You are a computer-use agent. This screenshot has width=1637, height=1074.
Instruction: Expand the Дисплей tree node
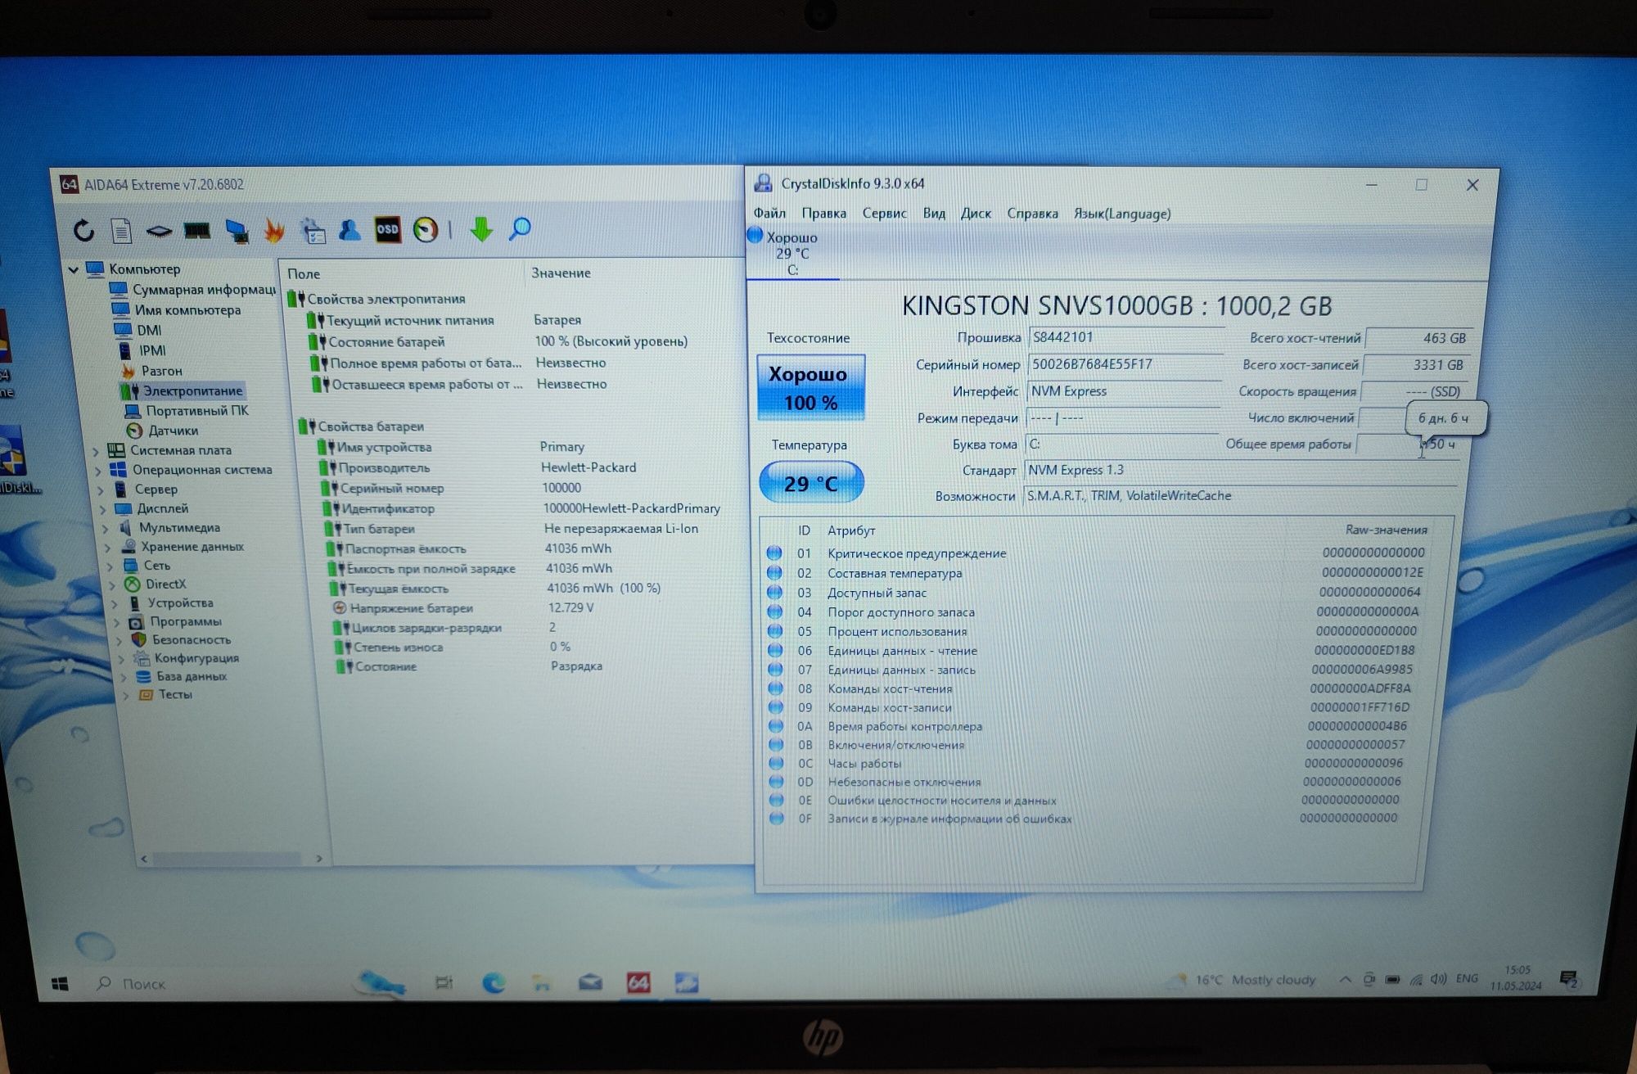point(104,509)
